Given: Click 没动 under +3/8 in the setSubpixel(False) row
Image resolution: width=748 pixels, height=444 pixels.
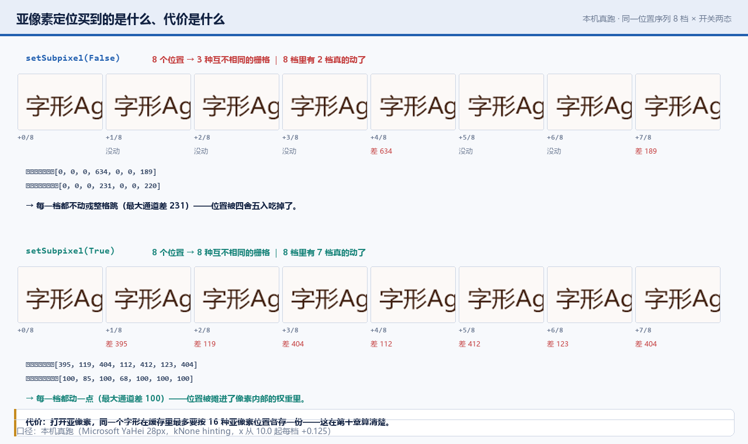Looking at the screenshot, I should pos(289,151).
